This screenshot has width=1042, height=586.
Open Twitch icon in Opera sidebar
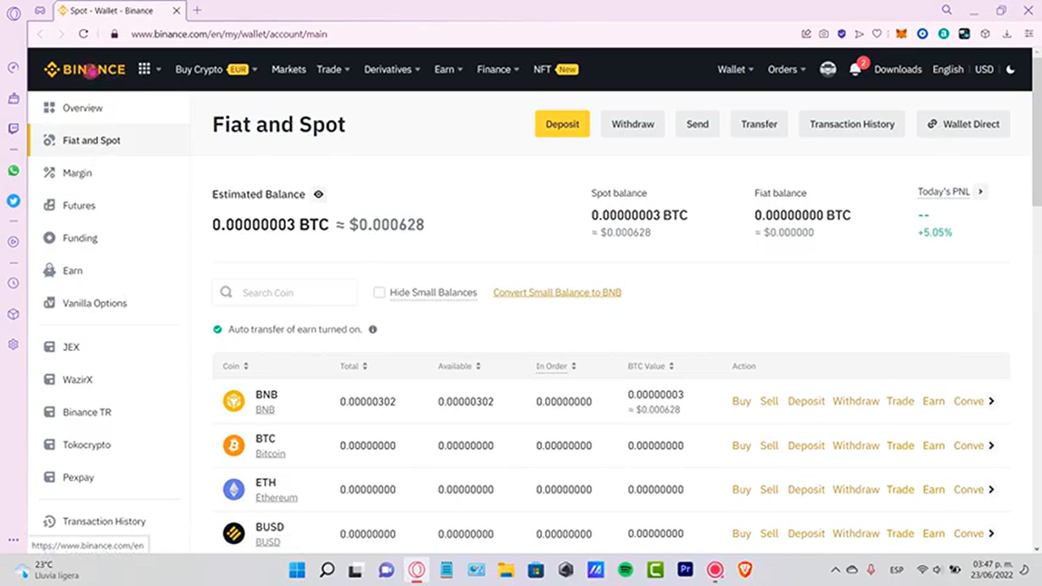tap(14, 129)
